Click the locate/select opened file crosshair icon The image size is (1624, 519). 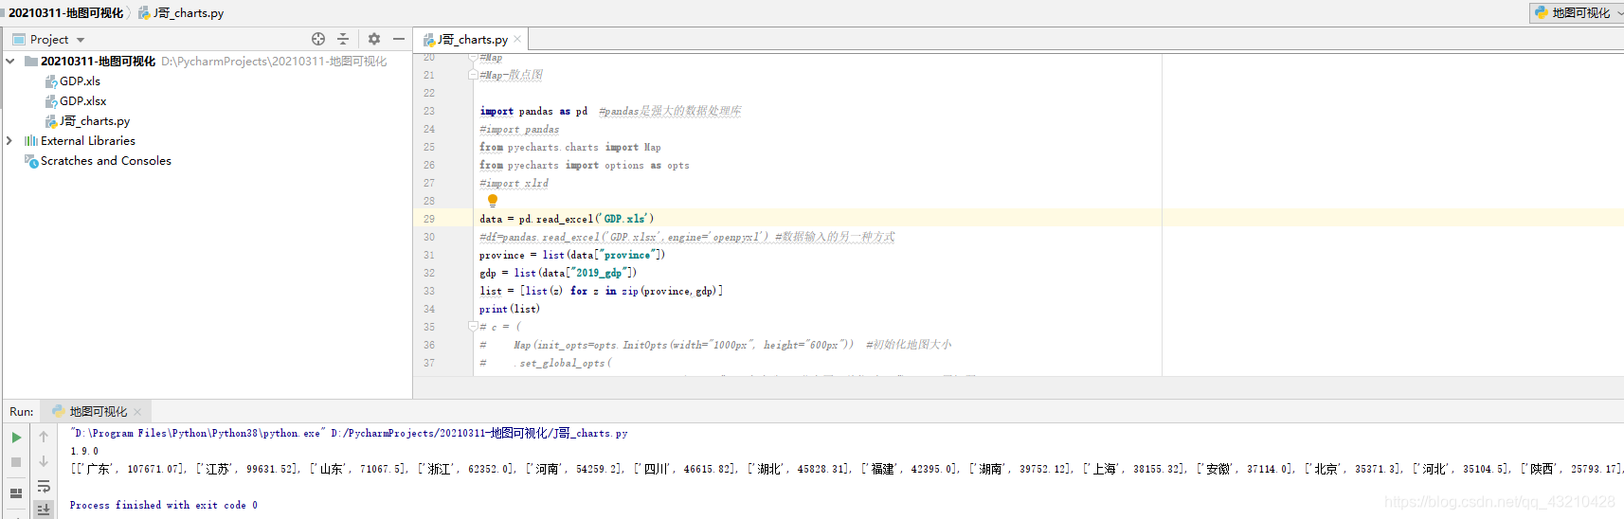pyautogui.click(x=318, y=39)
